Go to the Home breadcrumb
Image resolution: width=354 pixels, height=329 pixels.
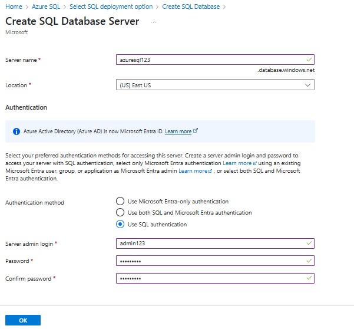tap(14, 6)
